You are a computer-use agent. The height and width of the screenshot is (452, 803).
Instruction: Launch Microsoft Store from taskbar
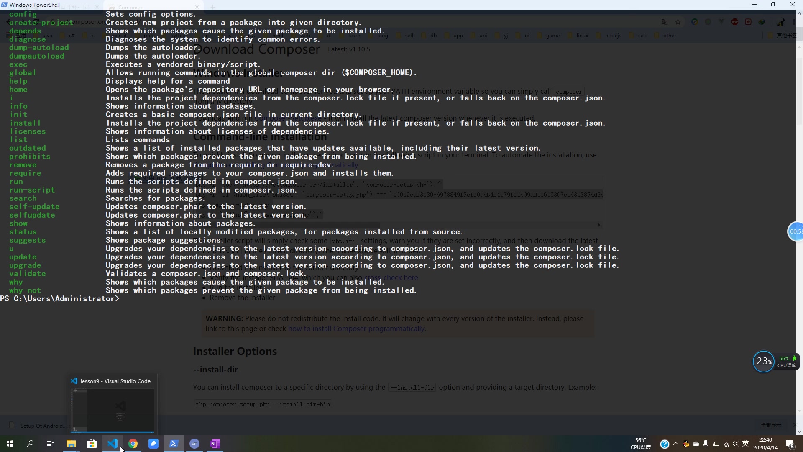(92, 444)
